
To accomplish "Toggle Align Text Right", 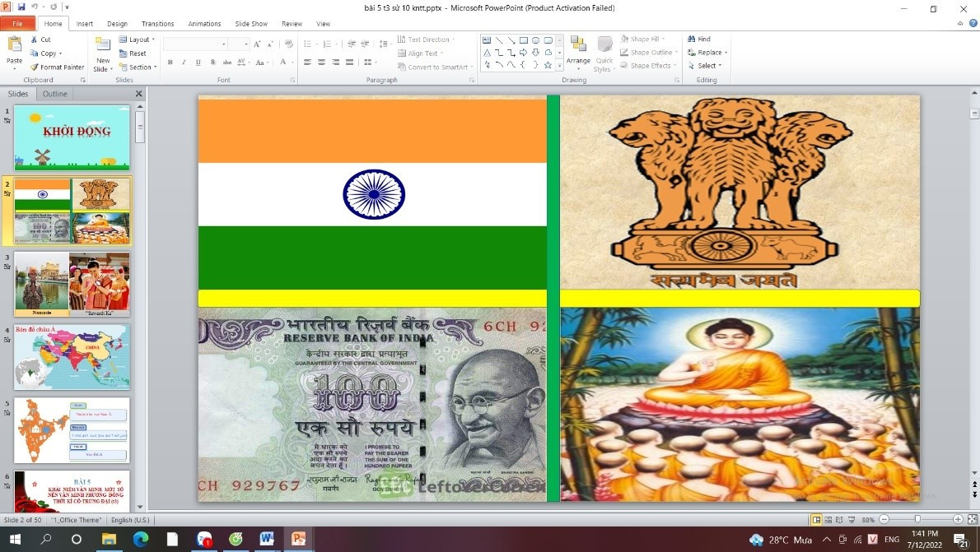I will [336, 62].
